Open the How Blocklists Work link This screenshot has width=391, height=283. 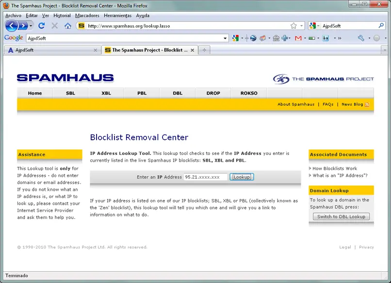(335, 168)
